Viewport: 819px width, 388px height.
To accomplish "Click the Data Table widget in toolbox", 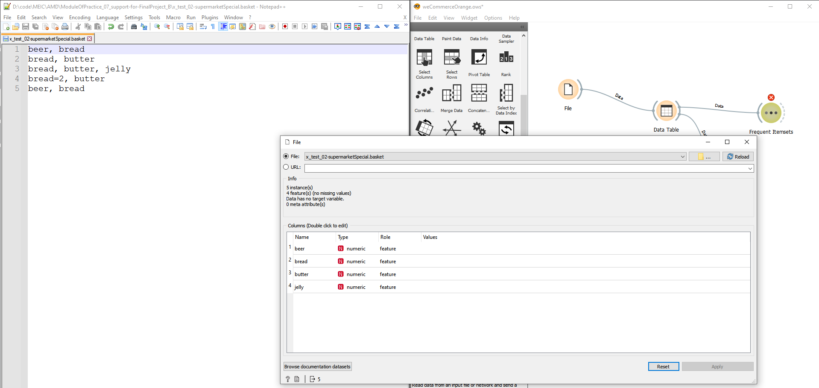I will pos(424,39).
